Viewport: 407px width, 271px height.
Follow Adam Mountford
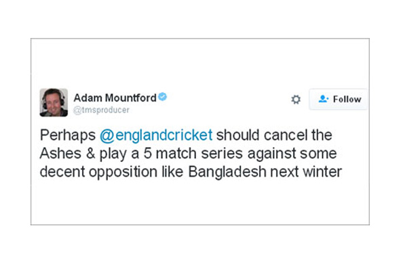(338, 99)
